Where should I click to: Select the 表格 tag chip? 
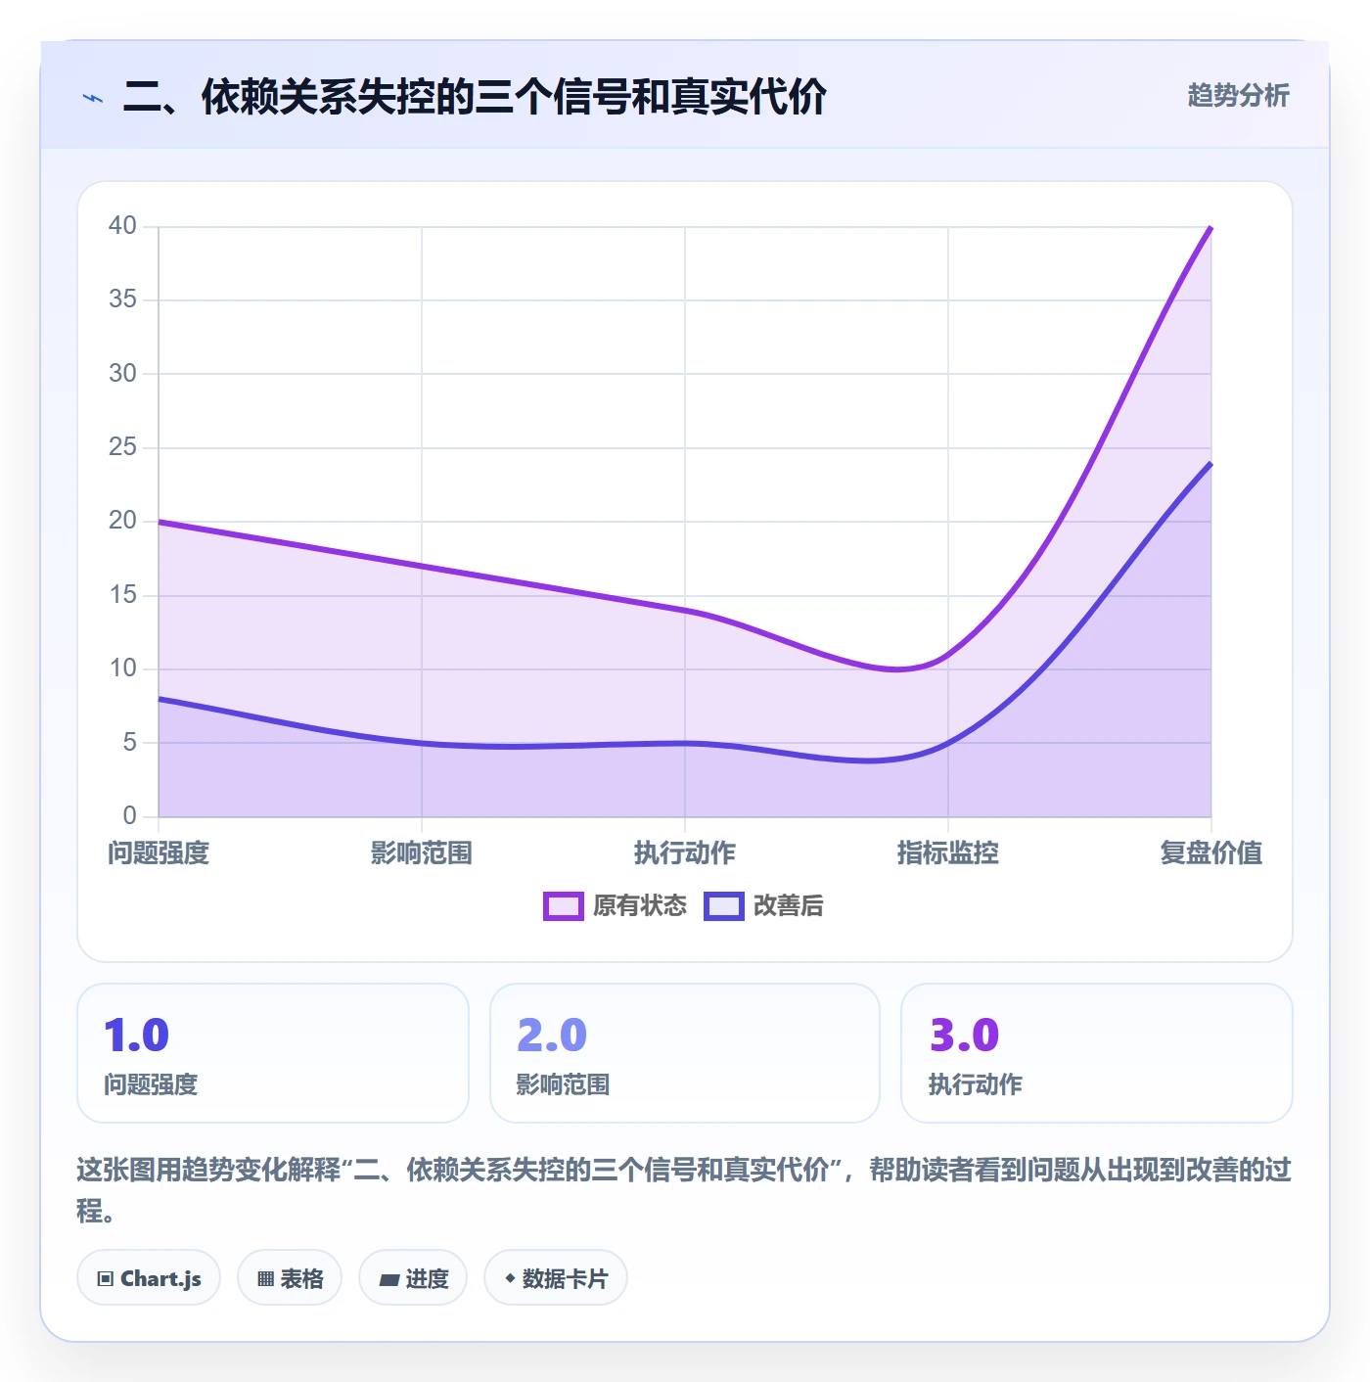pos(290,1278)
